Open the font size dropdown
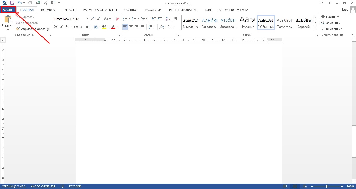Viewport: 356px width, 189px height. click(x=87, y=19)
